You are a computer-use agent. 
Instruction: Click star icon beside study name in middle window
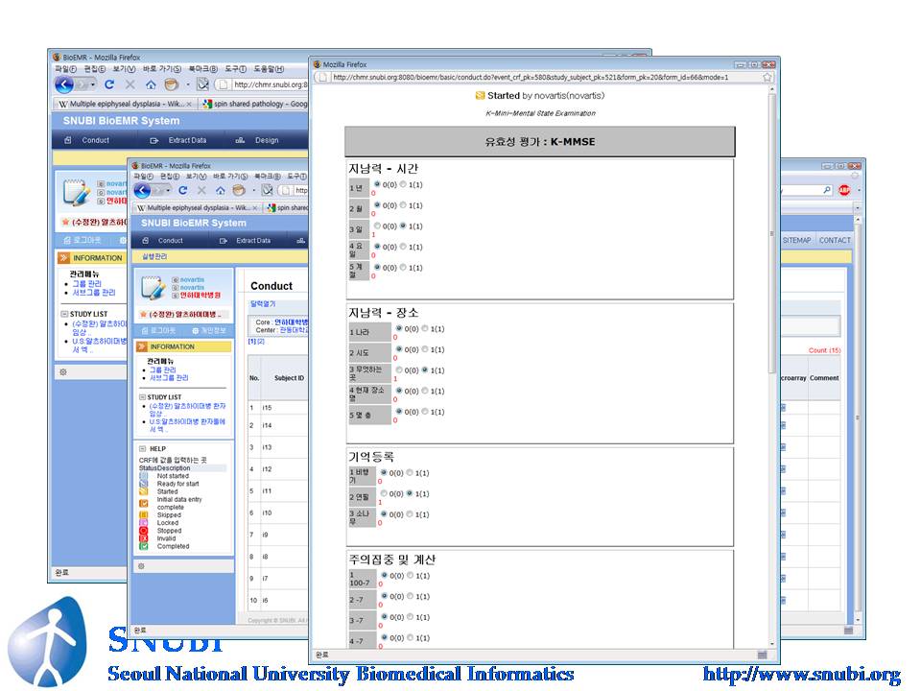pyautogui.click(x=143, y=315)
